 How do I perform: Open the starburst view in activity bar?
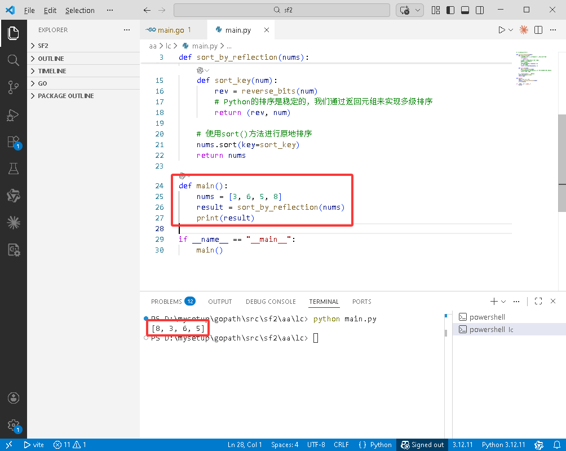(x=14, y=223)
